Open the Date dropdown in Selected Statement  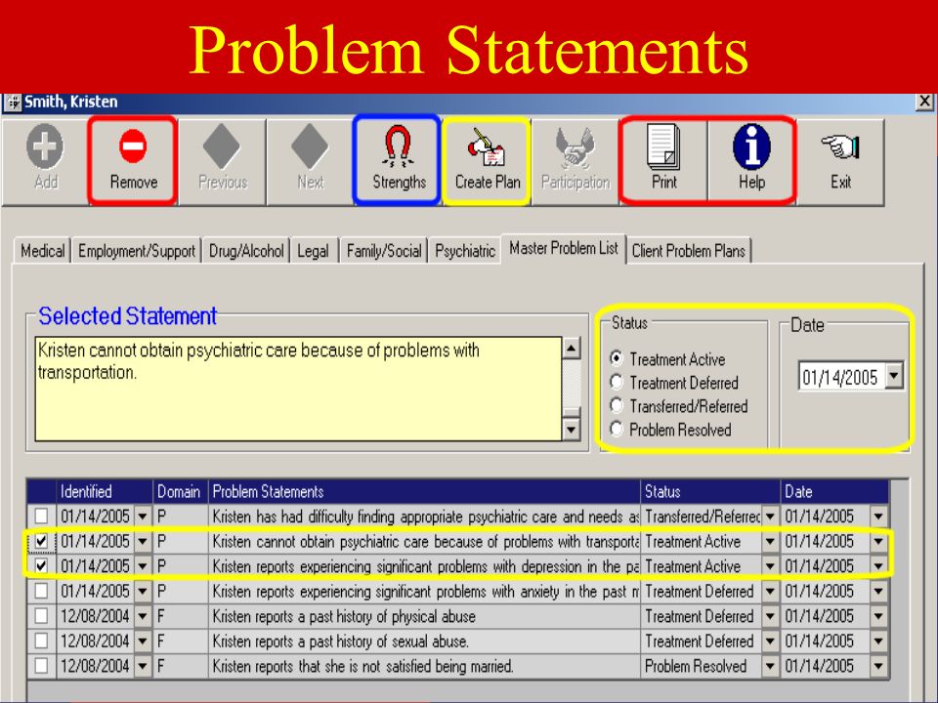[894, 377]
